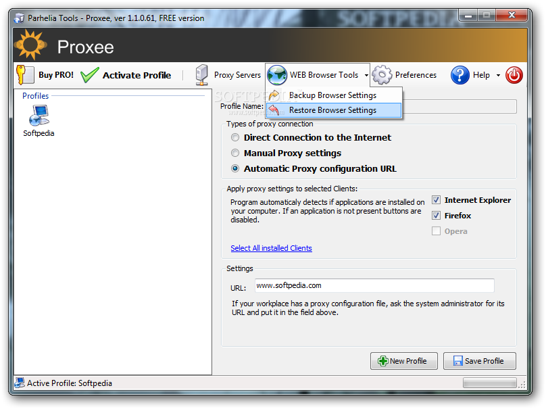Viewport: 546px width, 409px height.
Task: Click the Buy PRO key icon
Action: 25,75
